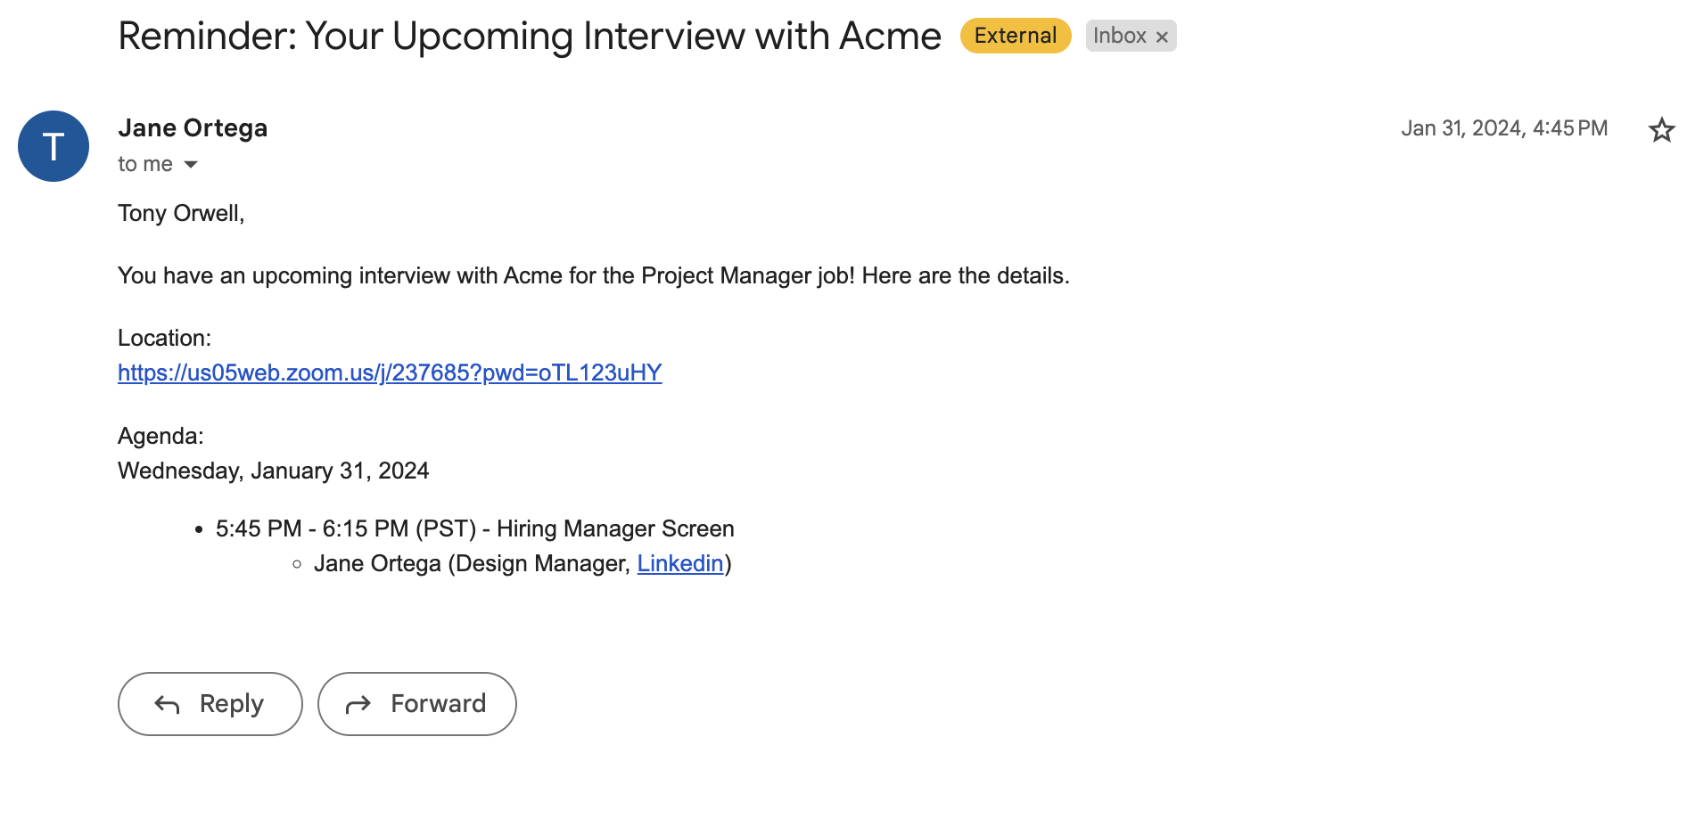Image resolution: width=1687 pixels, height=827 pixels.
Task: Click the Reply button
Action: (x=210, y=704)
